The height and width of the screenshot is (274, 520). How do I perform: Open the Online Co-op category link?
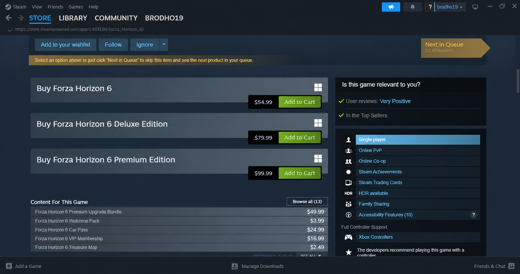[x=418, y=161]
